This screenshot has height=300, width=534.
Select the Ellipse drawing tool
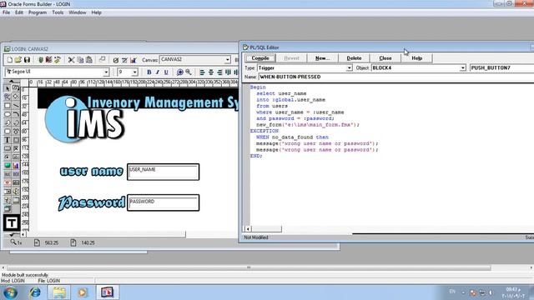coord(8,114)
